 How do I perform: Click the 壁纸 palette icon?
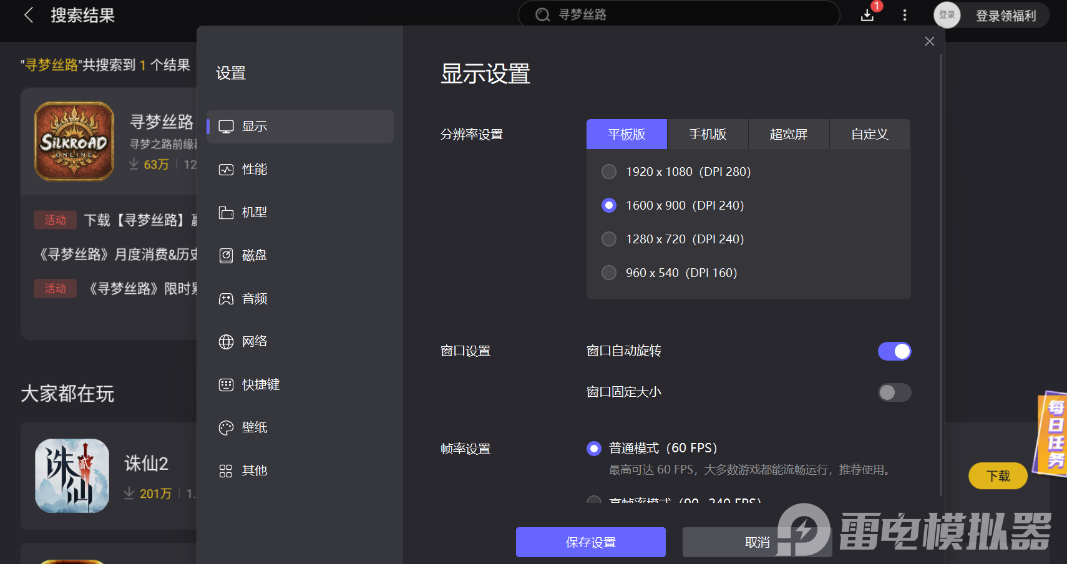point(226,428)
